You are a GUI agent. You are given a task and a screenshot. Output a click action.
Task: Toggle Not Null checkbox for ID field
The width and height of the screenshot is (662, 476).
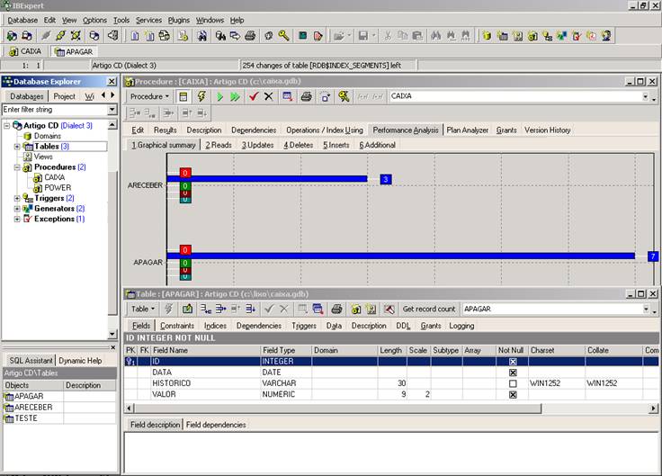click(513, 361)
